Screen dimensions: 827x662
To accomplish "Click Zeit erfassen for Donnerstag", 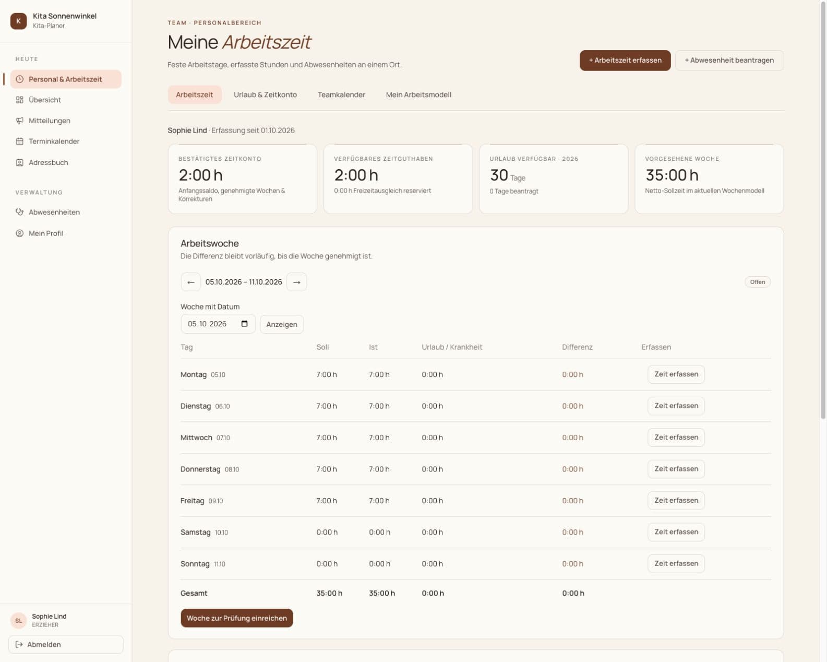I will (x=676, y=469).
